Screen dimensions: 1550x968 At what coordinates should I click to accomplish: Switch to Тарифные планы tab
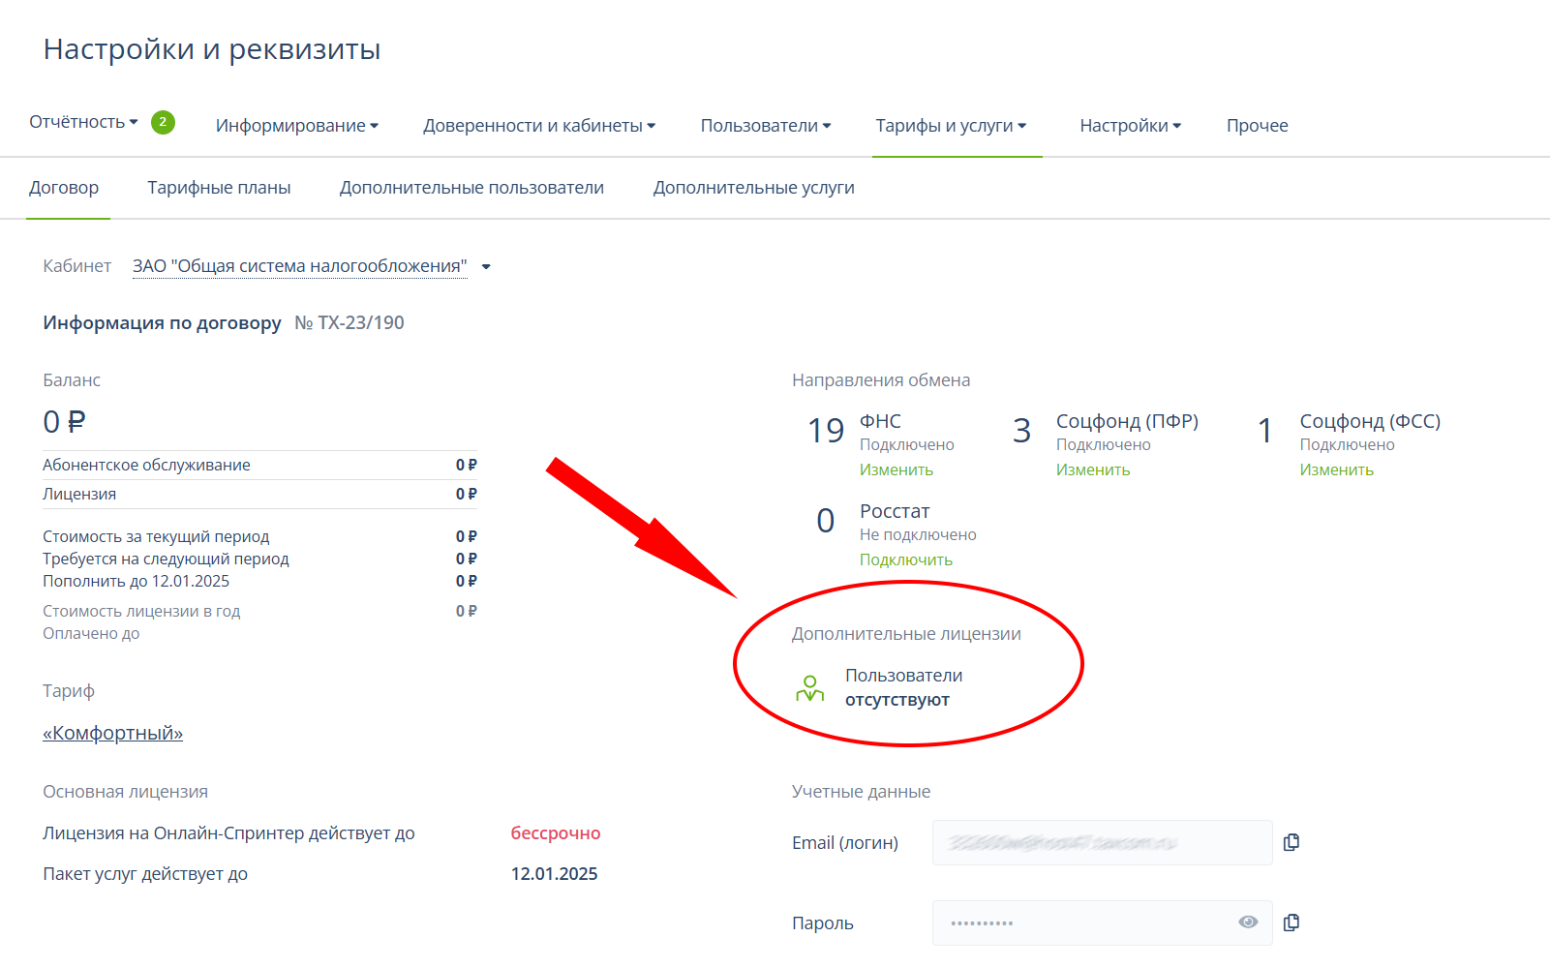[219, 188]
